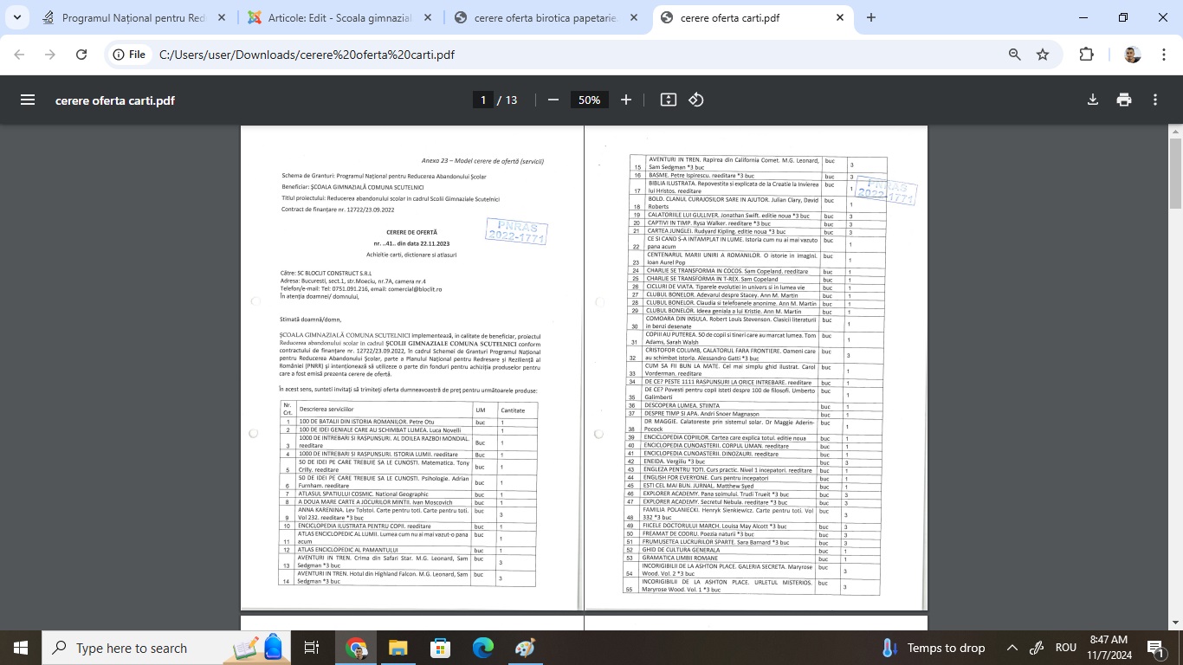Click scrollbar down arrow
1183x665 pixels.
click(x=1175, y=623)
